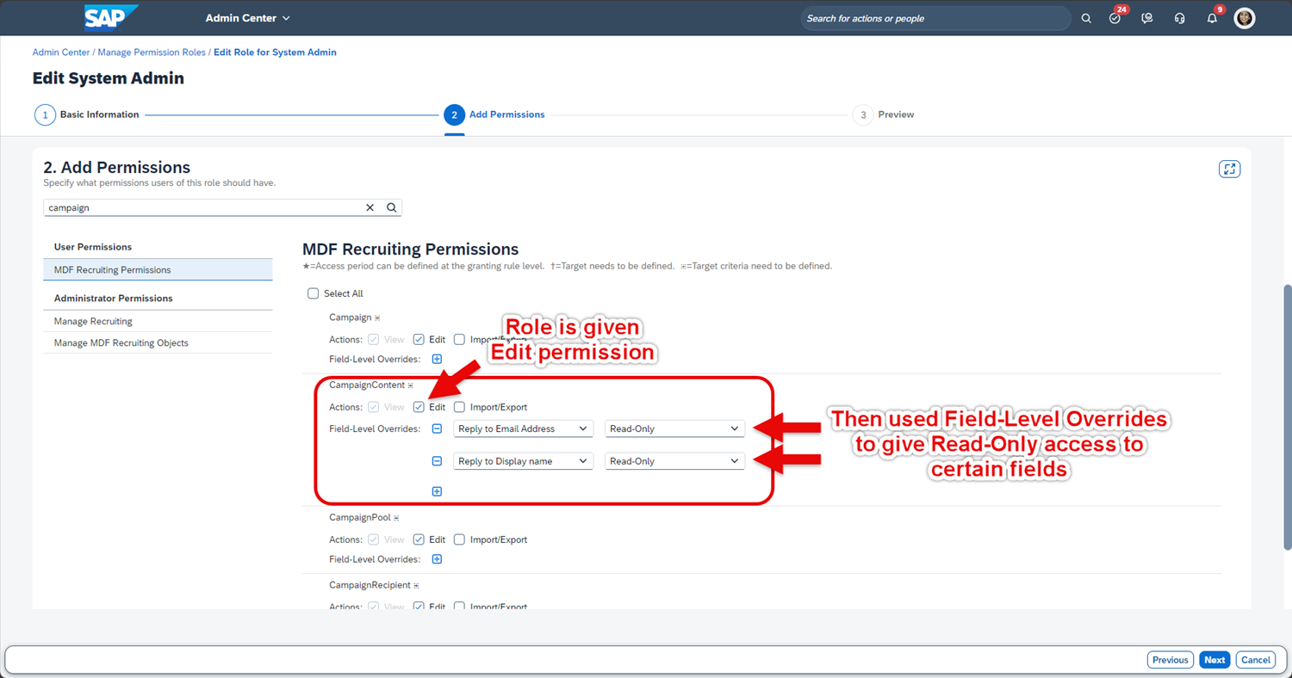Viewport: 1292px width, 678px height.
Task: Select Manage MDF Recruiting Objects category
Action: tap(158, 342)
